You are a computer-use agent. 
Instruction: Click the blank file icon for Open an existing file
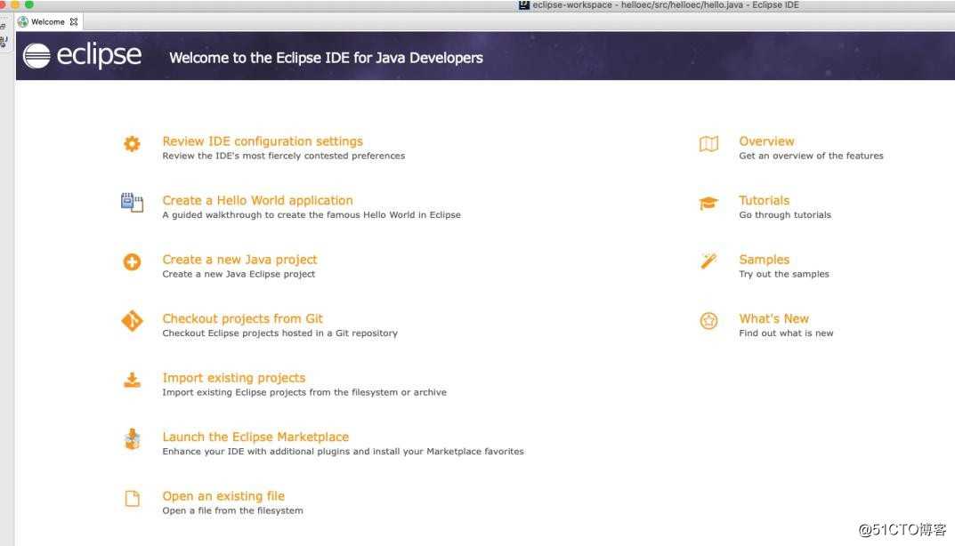tap(132, 499)
